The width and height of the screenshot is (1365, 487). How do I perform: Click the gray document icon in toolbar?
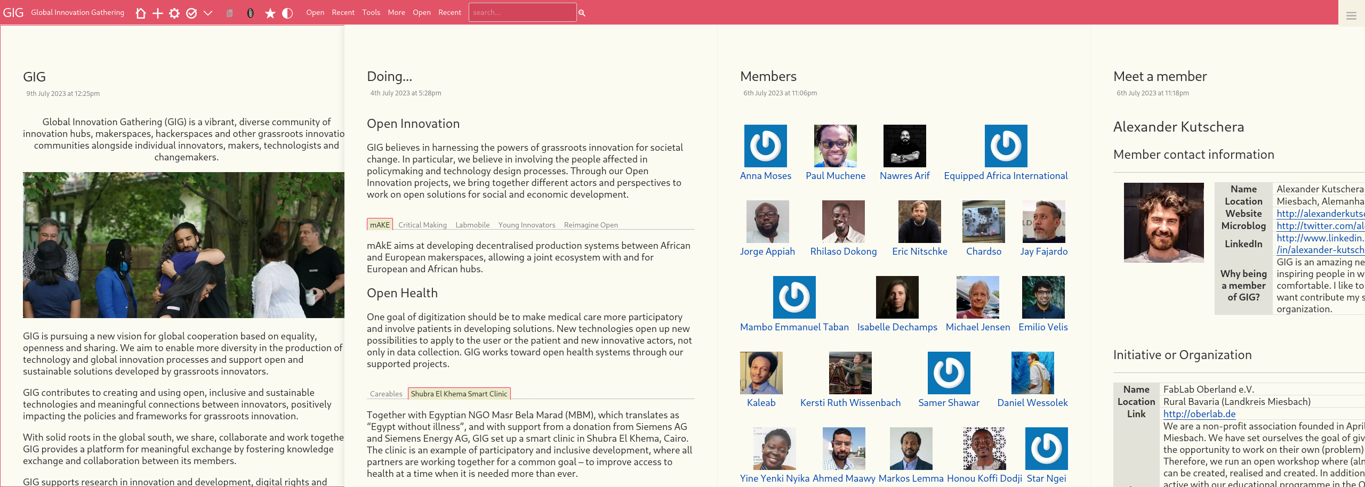click(x=230, y=13)
